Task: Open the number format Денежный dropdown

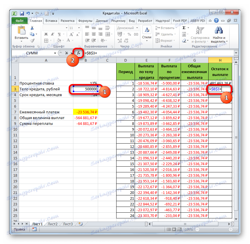Action: (x=137, y=28)
